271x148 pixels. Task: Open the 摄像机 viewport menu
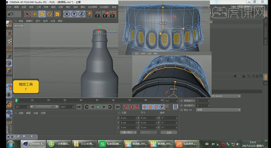29,21
